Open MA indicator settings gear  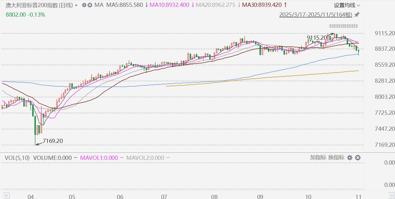pos(84,5)
